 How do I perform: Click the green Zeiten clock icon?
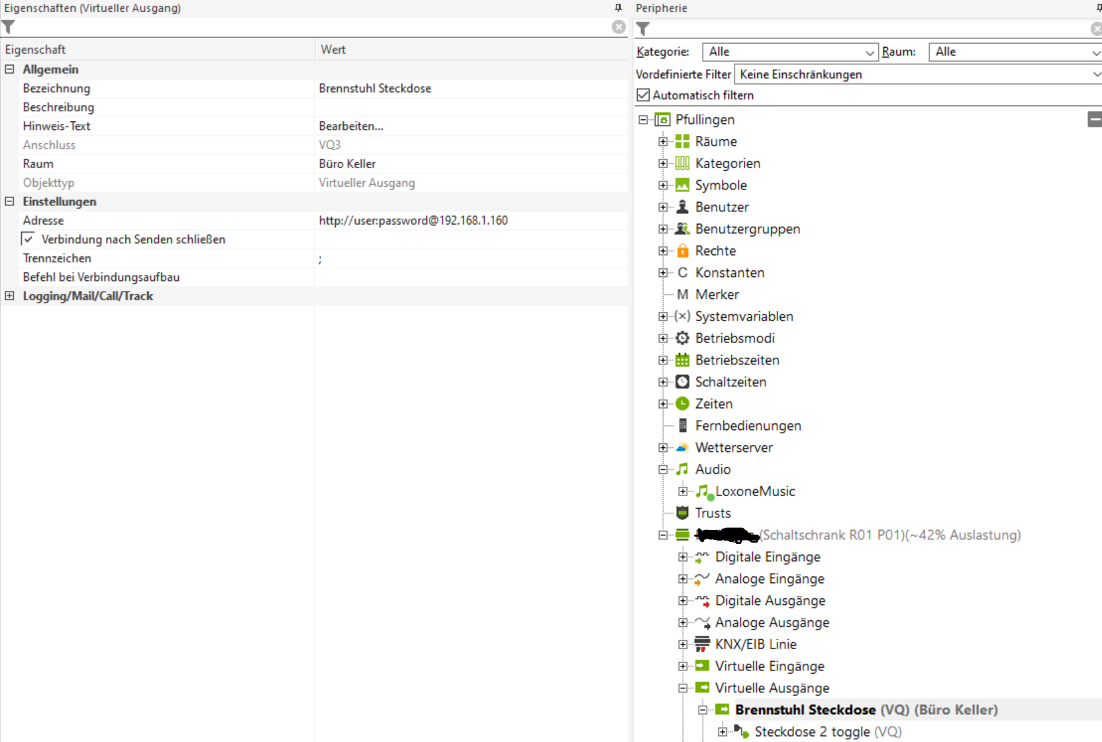pyautogui.click(x=682, y=403)
